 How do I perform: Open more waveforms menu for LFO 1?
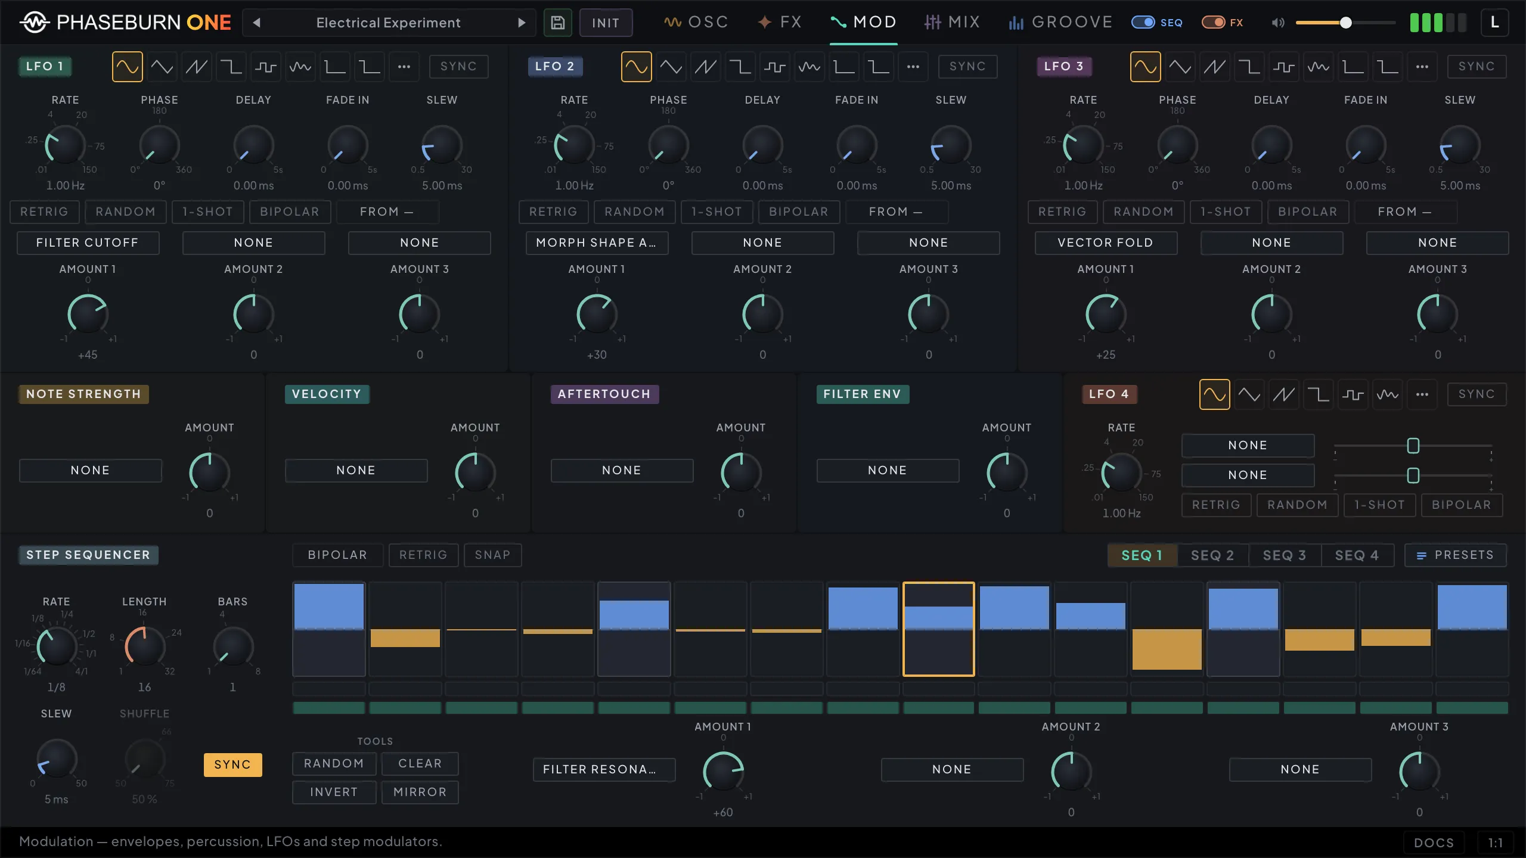click(x=404, y=67)
